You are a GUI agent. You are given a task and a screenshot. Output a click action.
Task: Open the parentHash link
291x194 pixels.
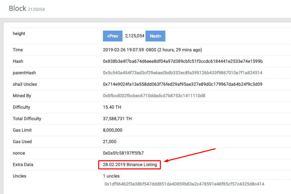(x=182, y=73)
